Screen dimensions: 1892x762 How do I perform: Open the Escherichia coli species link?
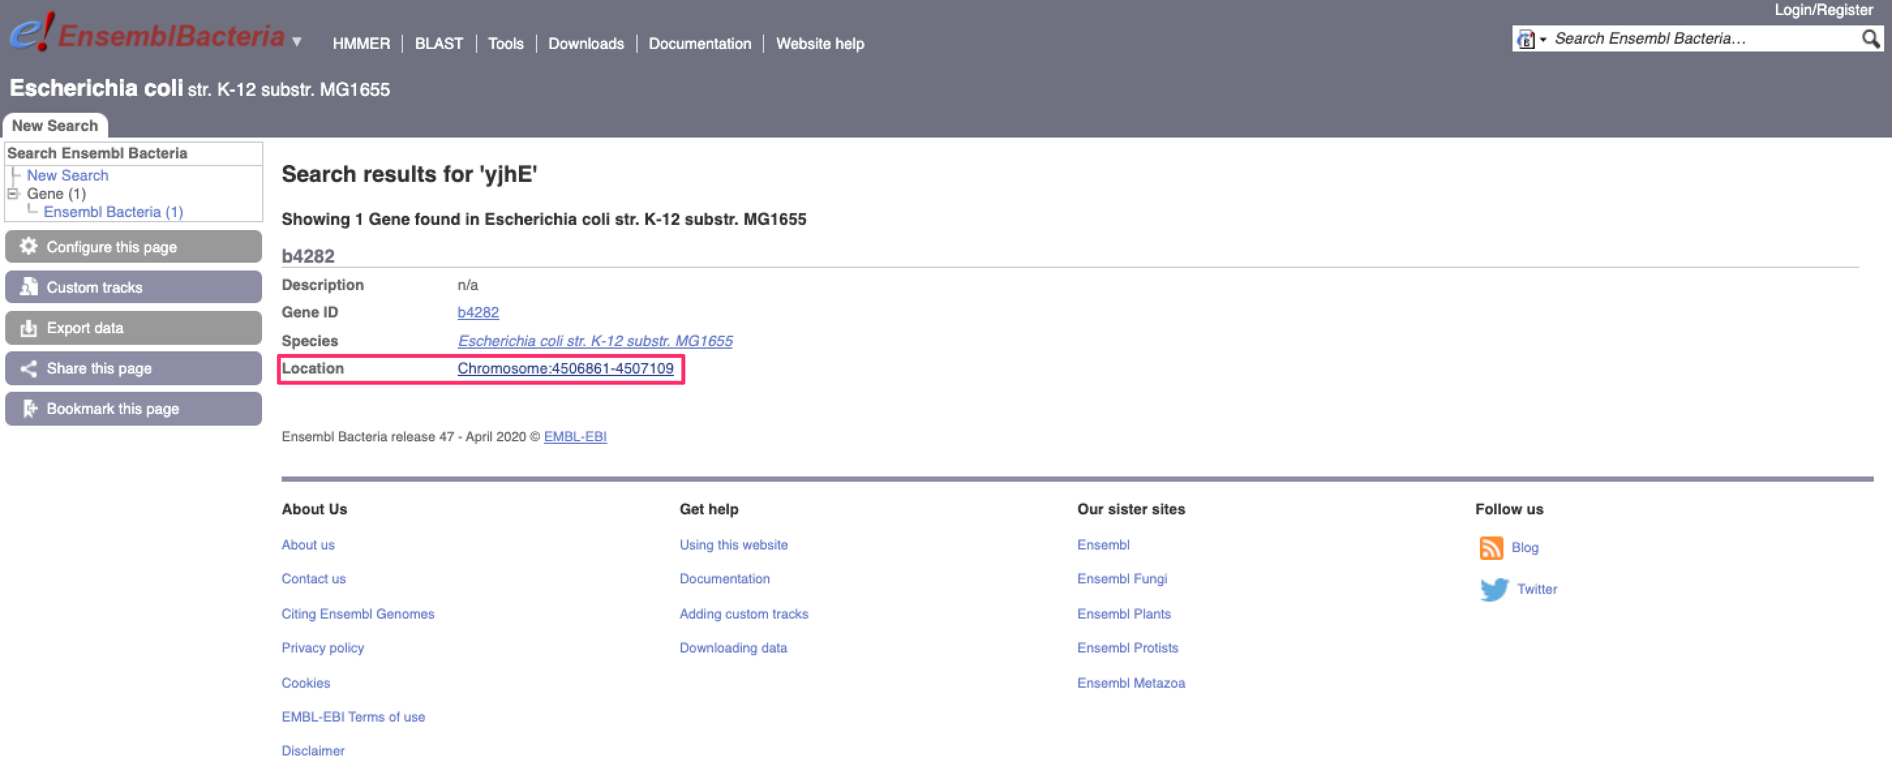[x=595, y=342]
